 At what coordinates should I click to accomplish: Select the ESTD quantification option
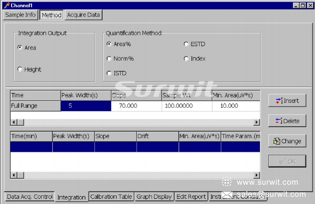186,44
